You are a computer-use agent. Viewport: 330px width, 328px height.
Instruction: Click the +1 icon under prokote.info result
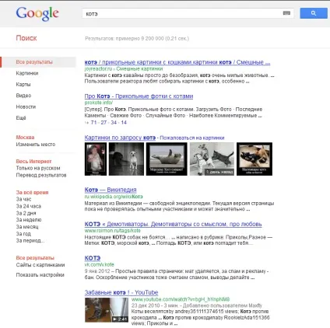tap(86, 123)
